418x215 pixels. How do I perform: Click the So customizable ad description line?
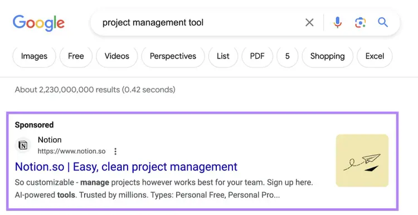[164, 183]
